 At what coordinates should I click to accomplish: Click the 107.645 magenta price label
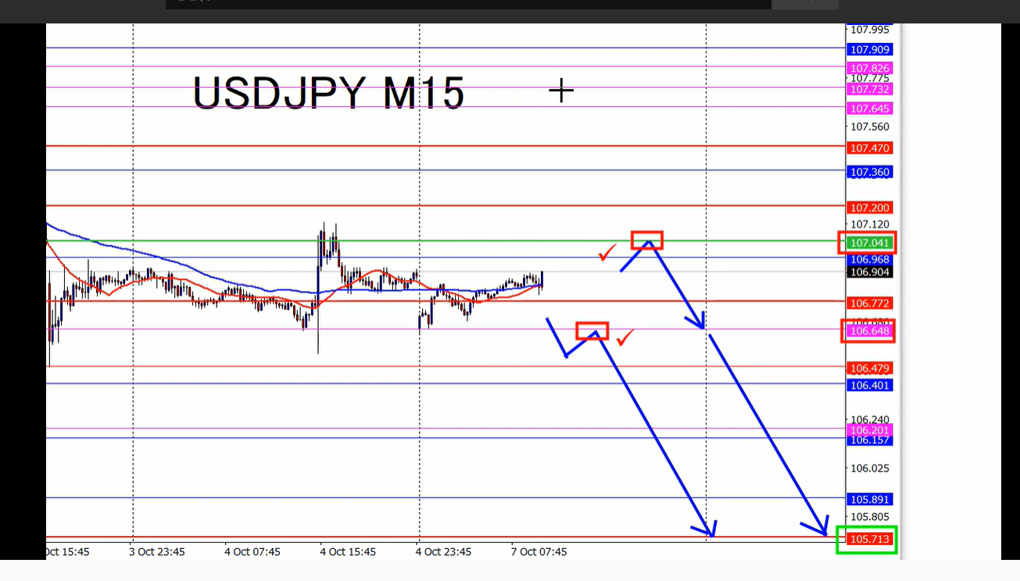click(x=870, y=108)
